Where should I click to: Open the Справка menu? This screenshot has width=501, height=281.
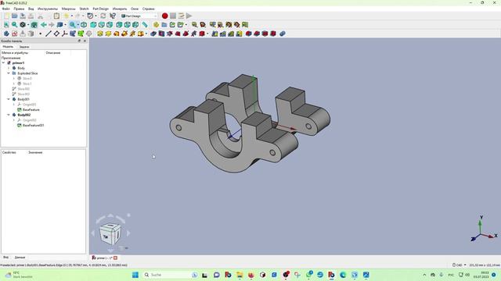click(148, 9)
